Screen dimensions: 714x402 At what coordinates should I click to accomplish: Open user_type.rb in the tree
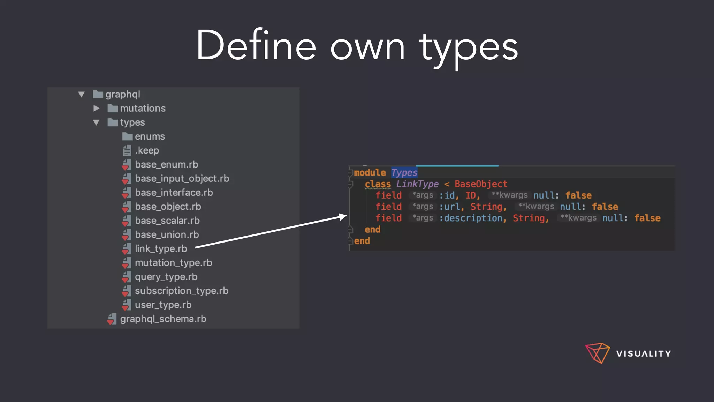(163, 305)
